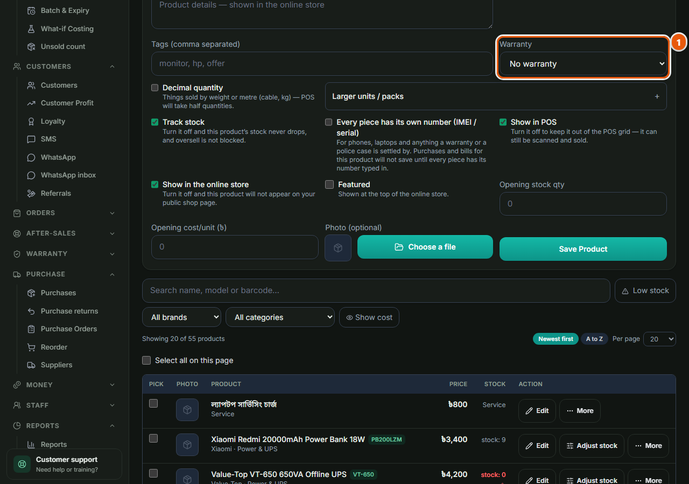The image size is (689, 484).
Task: Click the Save Product button
Action: pos(583,249)
